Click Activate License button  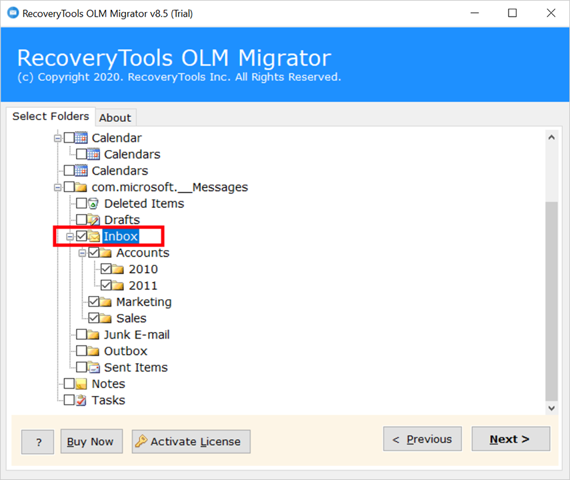tap(191, 441)
